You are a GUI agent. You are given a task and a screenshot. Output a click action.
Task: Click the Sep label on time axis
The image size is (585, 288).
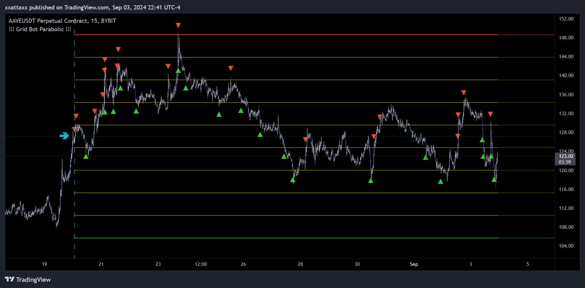[x=414, y=264]
